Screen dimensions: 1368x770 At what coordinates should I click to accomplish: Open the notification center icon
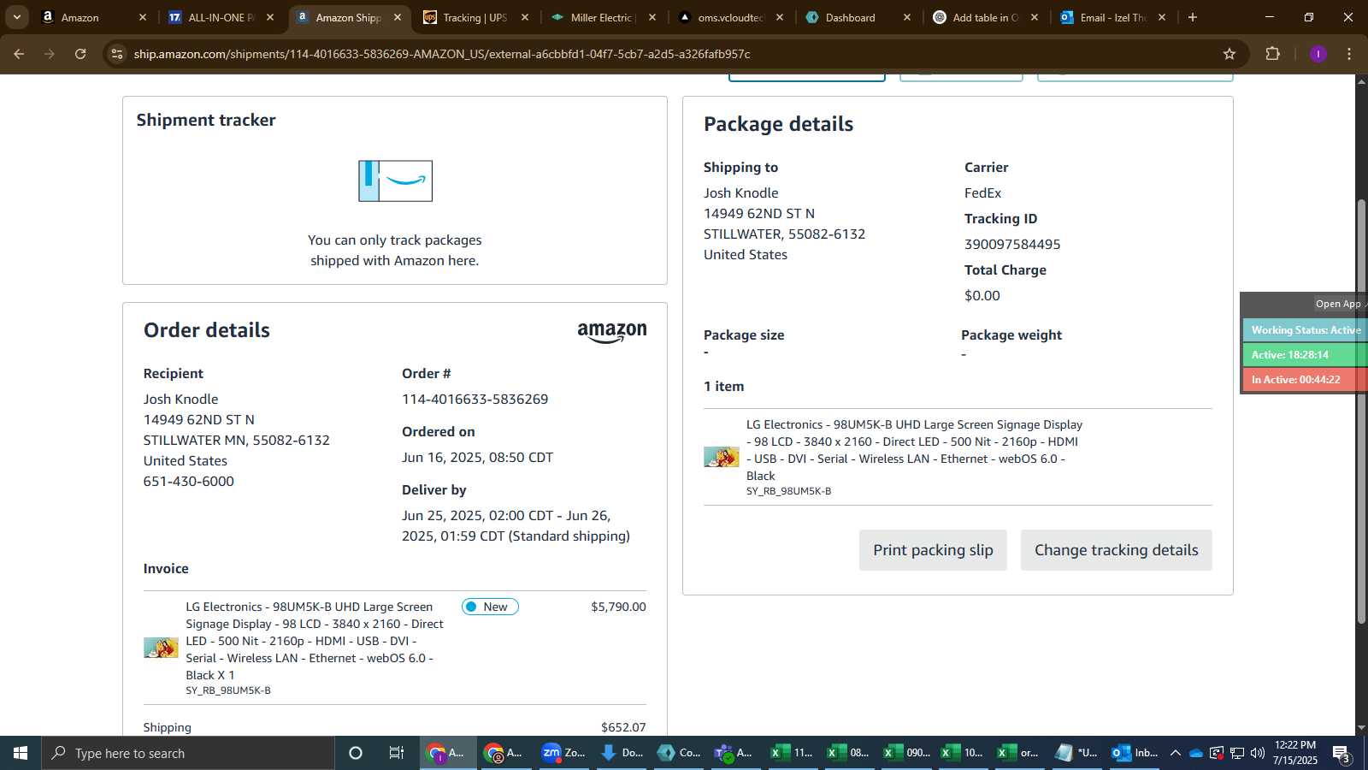point(1341,753)
